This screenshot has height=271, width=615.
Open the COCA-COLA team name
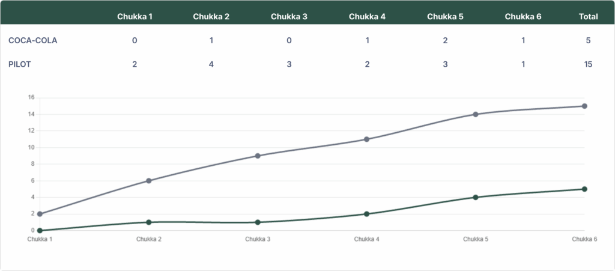tap(33, 40)
